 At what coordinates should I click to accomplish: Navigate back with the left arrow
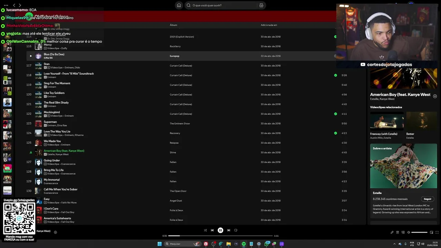(x=14, y=5)
